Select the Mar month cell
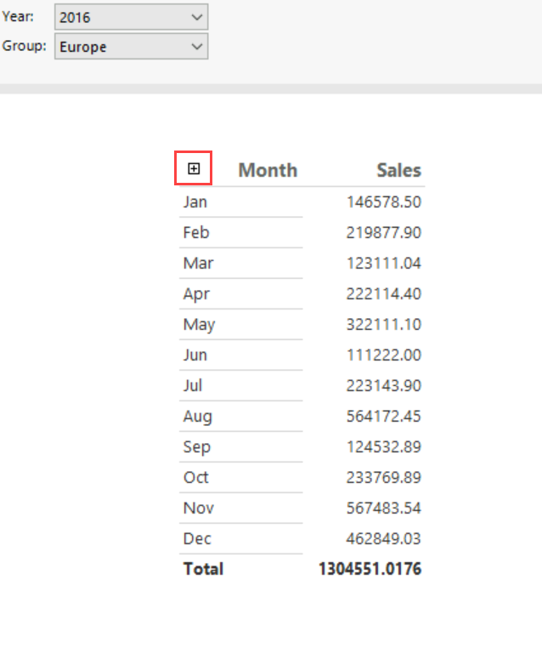Screen dimensions: 542x659 tap(198, 264)
